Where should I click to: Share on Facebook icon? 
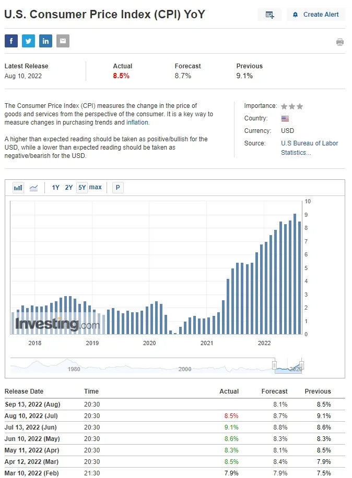[x=11, y=41]
